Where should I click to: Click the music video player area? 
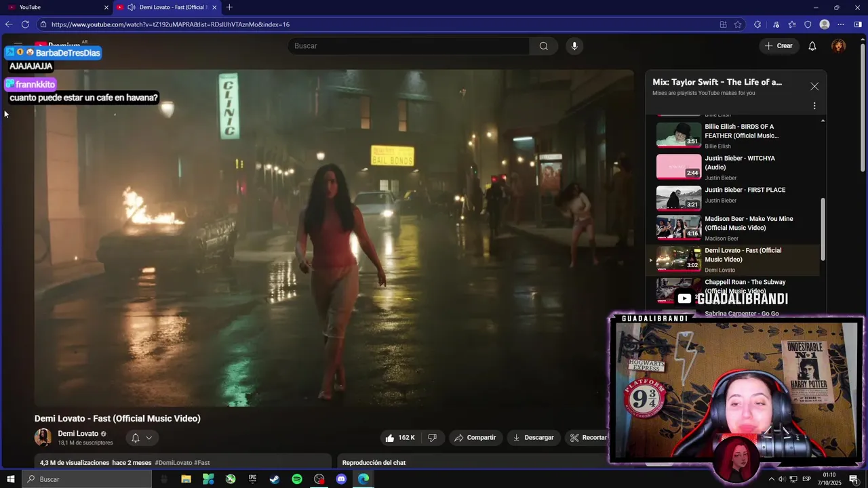(x=334, y=238)
